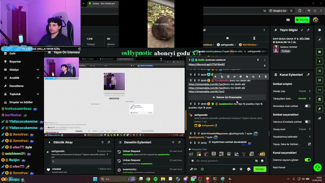The image size is (325, 183).
Task: Click the lightning bolt sidebar icon
Action: [319, 62]
